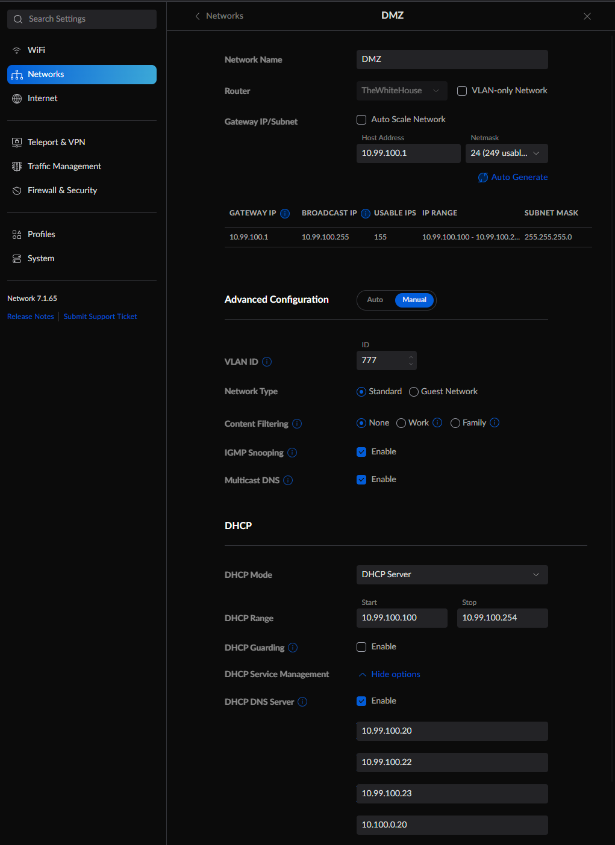
Task: Click the DHCP Guarding info icon
Action: tap(293, 648)
